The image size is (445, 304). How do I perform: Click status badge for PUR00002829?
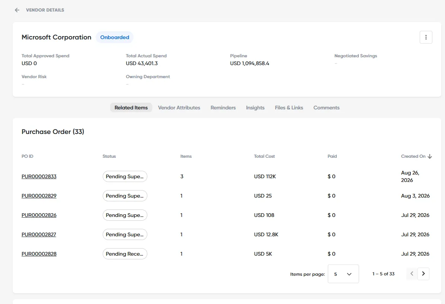coord(125,196)
